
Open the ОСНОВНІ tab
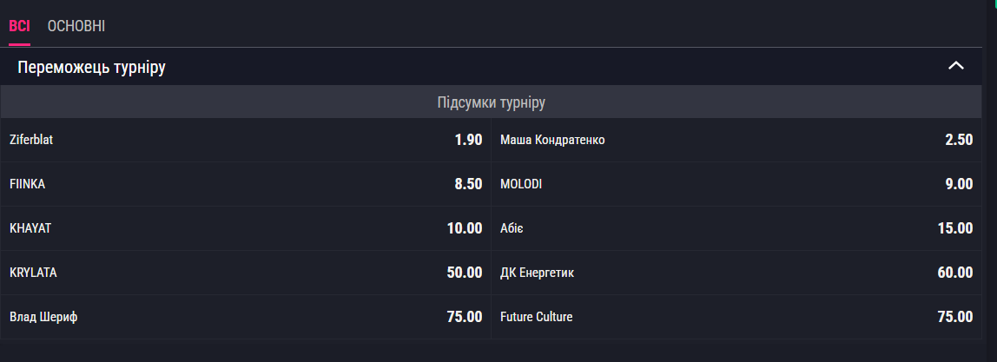pos(76,26)
